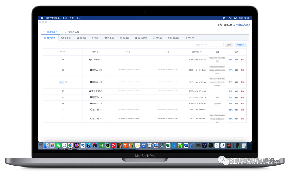This screenshot has height=174, width=290.
Task: Open the 不懂安全的开发 author link
Action: (243, 25)
